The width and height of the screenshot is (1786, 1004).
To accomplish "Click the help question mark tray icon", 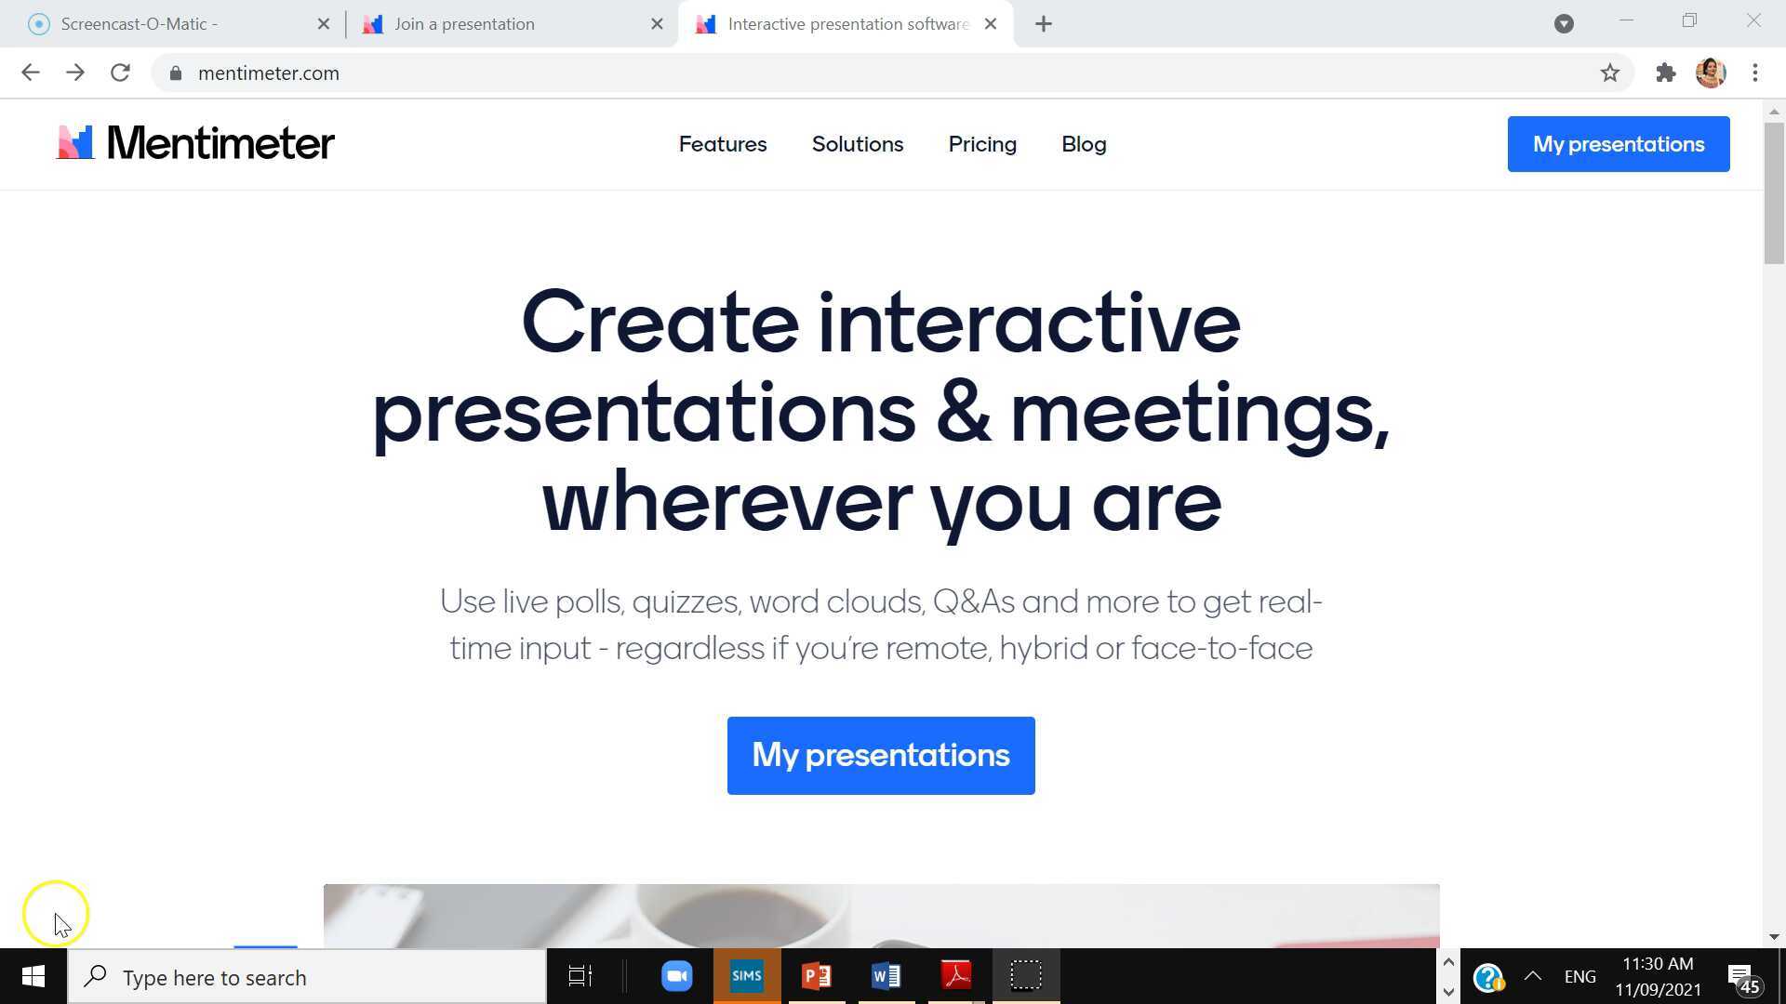I will tap(1488, 977).
